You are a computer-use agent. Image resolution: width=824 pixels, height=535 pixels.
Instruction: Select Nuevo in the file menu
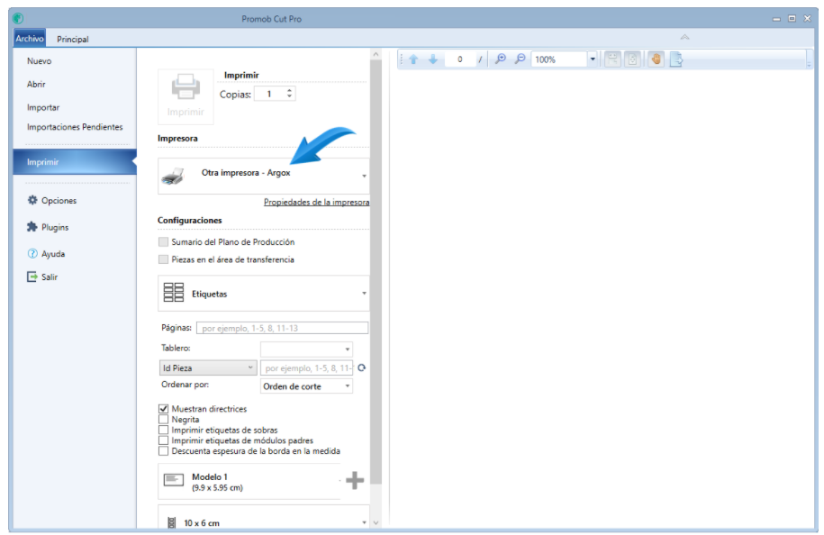40,61
